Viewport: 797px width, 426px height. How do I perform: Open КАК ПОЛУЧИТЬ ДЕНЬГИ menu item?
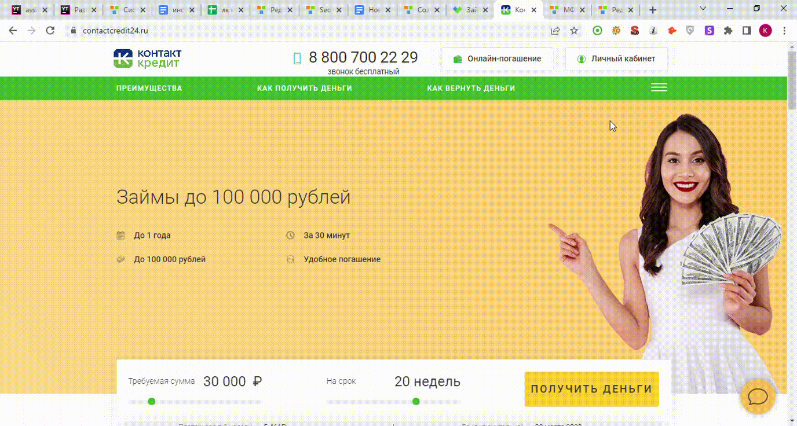pos(304,89)
